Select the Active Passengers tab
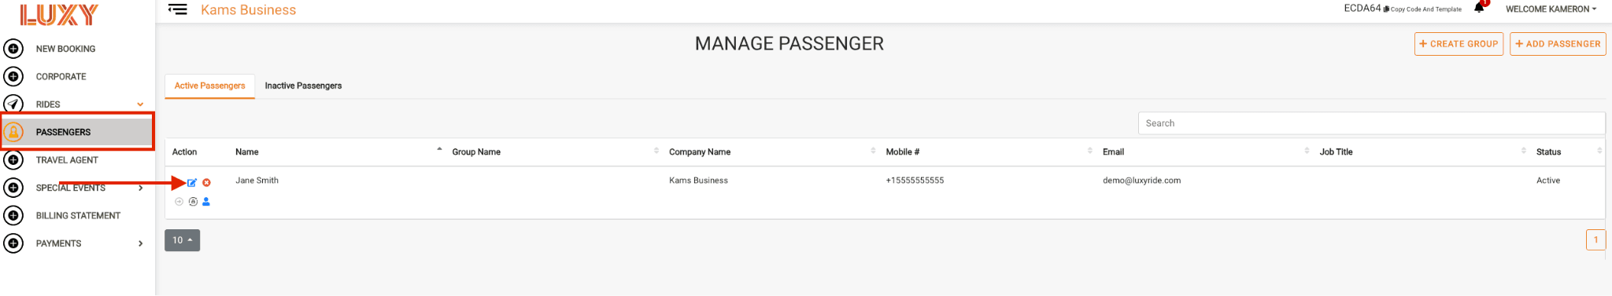This screenshot has width=1612, height=296. pos(209,86)
